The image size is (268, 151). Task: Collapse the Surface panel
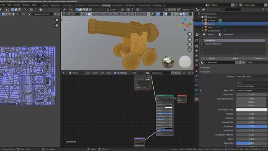pyautogui.click(x=206, y=72)
